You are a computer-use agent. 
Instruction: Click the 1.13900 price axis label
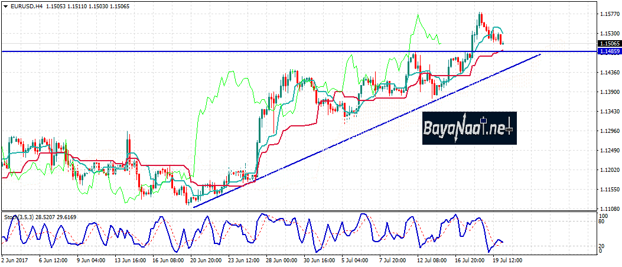click(608, 92)
